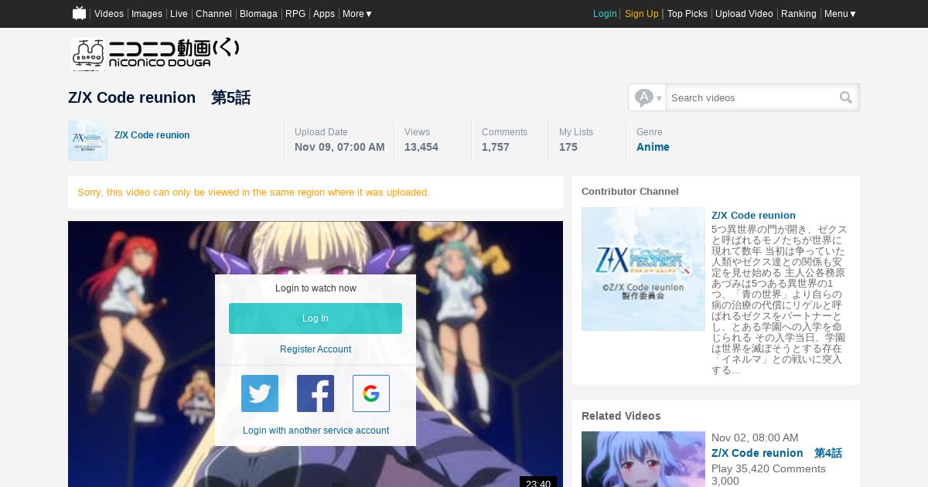928x487 pixels.
Task: Click the video title Z/X Code reunion 第5話
Action: (x=159, y=97)
